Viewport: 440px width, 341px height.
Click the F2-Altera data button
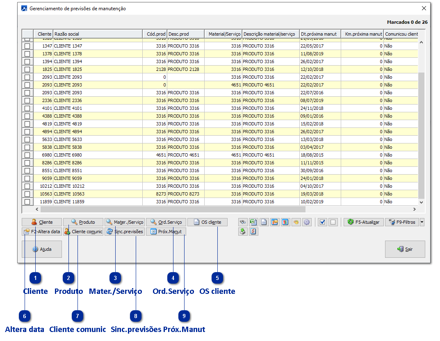click(x=42, y=232)
